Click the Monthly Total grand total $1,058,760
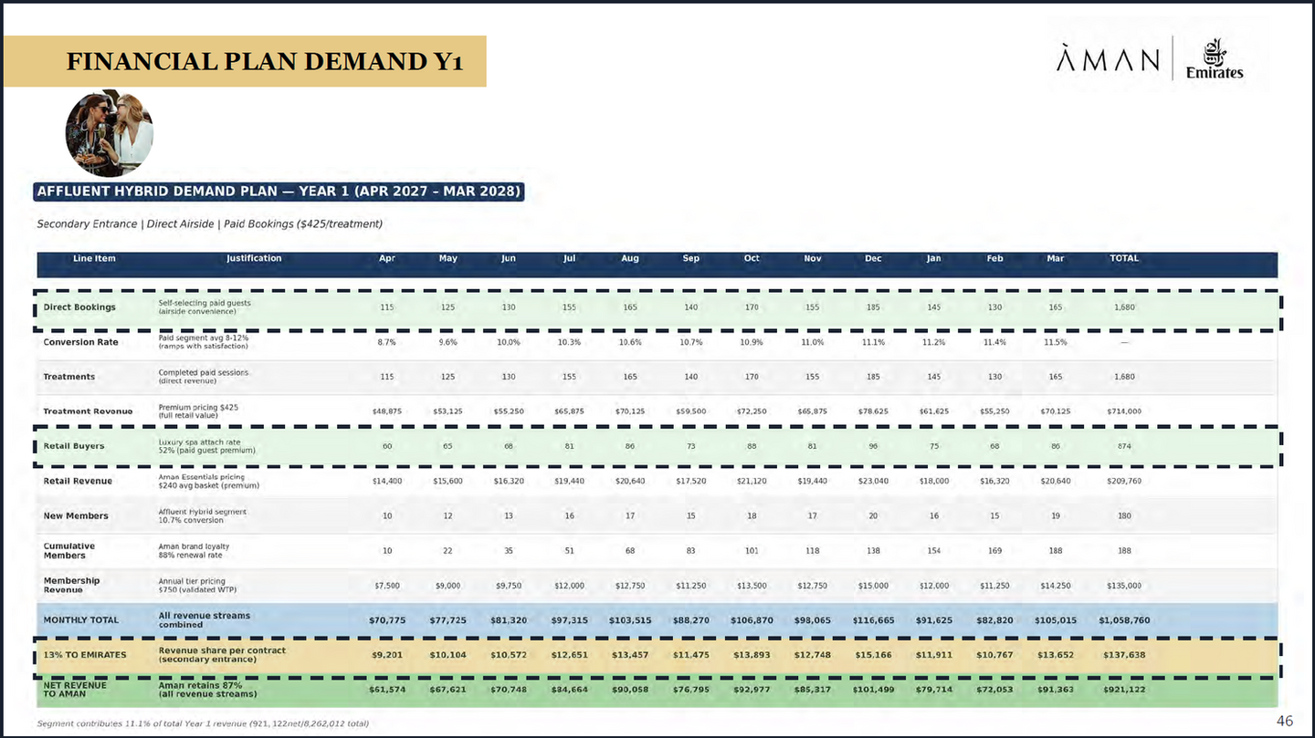This screenshot has height=738, width=1315. (1124, 620)
